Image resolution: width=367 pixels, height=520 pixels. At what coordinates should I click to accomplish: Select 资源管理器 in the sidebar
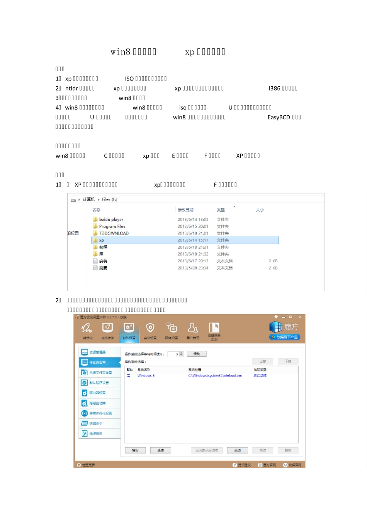click(100, 352)
